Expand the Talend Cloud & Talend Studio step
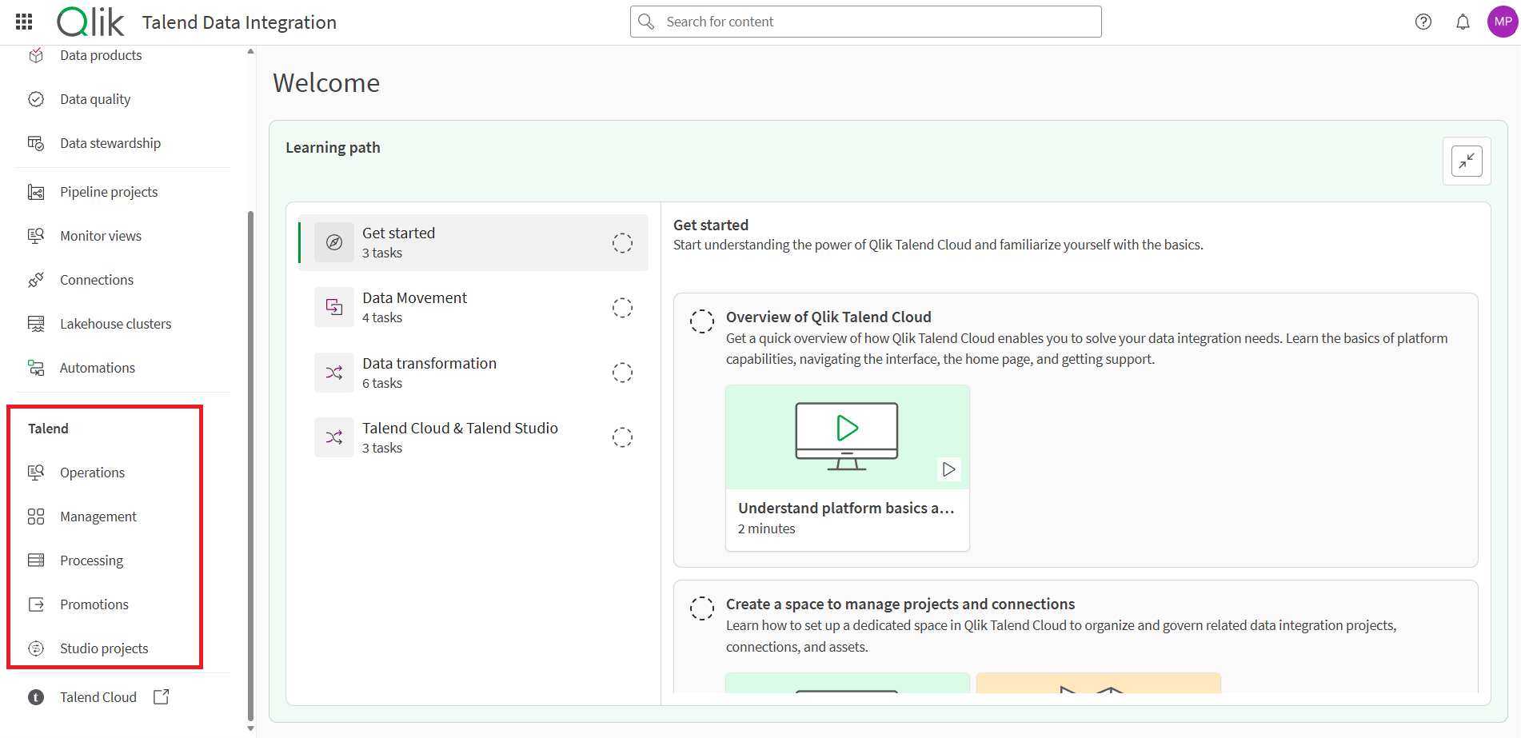This screenshot has height=738, width=1521. pos(460,437)
